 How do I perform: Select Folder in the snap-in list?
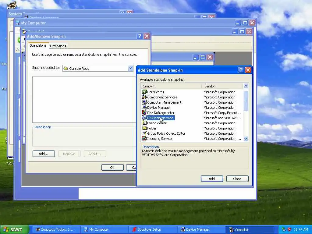click(152, 128)
